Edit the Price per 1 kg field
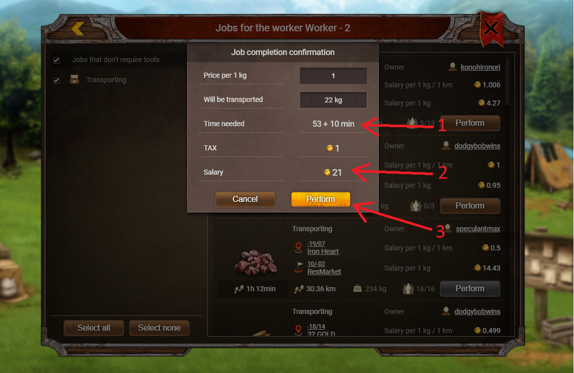The width and height of the screenshot is (574, 373). pos(333,76)
